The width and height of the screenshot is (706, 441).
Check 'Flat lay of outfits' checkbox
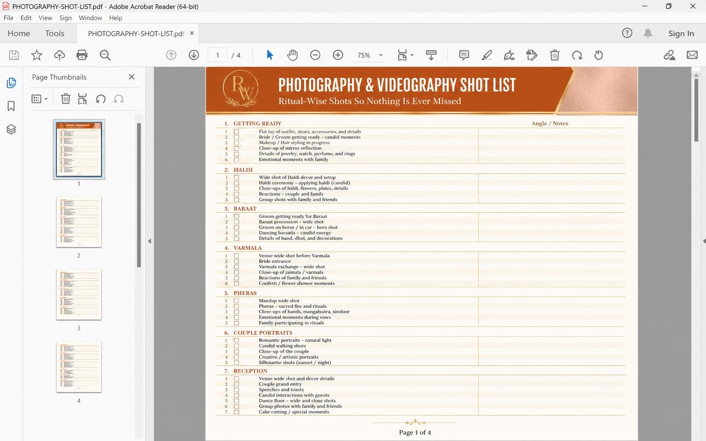tap(236, 131)
